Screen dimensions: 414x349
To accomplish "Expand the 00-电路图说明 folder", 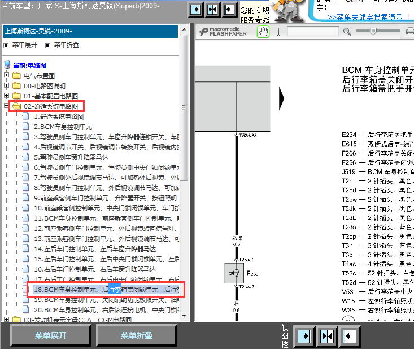I will coord(7,85).
